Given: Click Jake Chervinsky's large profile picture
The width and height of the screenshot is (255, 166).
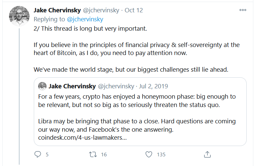Looking at the screenshot, I should point(18,16).
